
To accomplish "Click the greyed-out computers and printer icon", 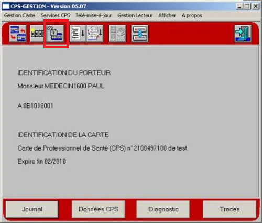I will [x=117, y=34].
